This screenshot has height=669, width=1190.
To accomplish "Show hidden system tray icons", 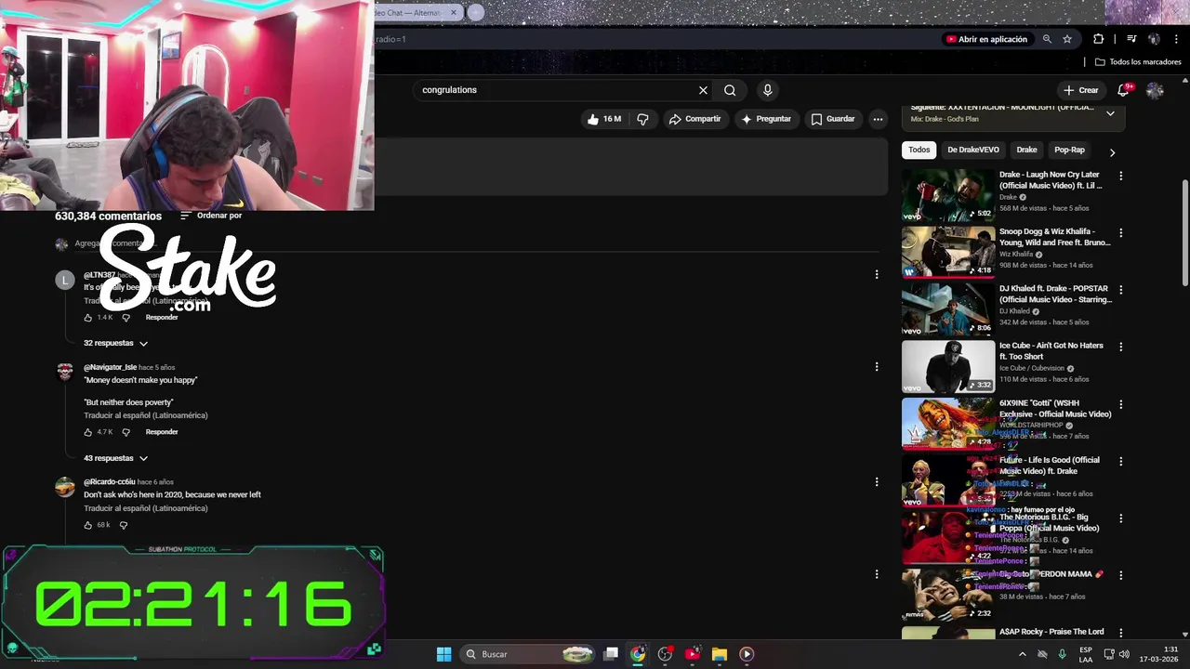I will pyautogui.click(x=1023, y=654).
